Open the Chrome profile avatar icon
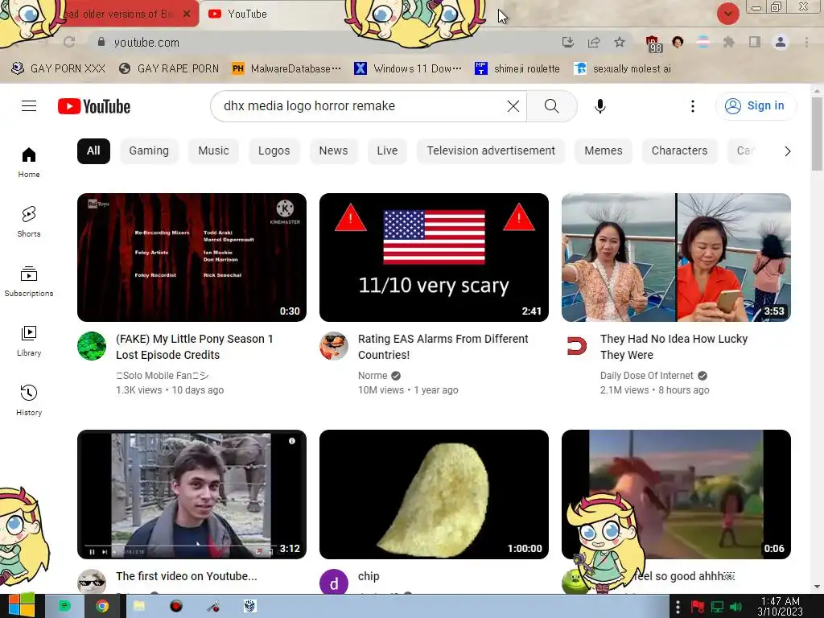Image resolution: width=824 pixels, height=618 pixels. [x=781, y=42]
